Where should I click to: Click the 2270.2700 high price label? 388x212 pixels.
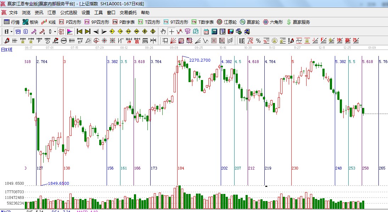(x=200, y=60)
